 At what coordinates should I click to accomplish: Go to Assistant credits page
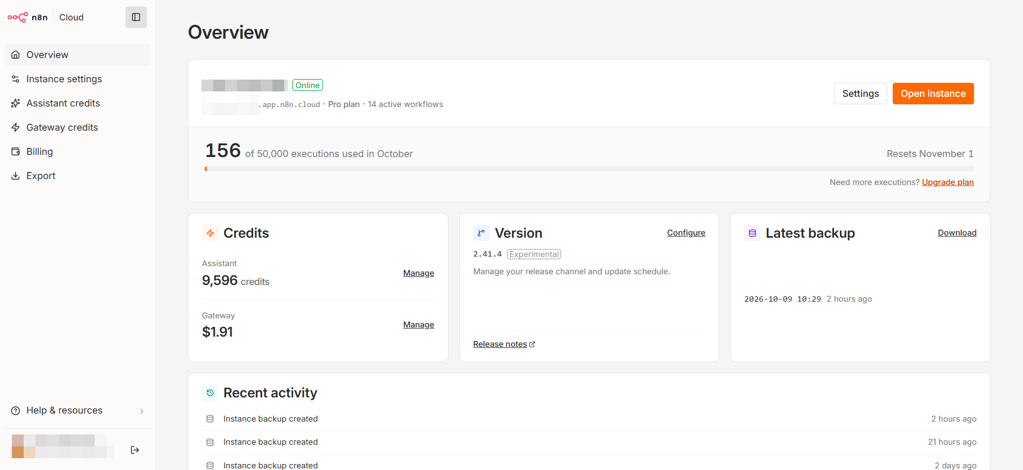(78, 103)
